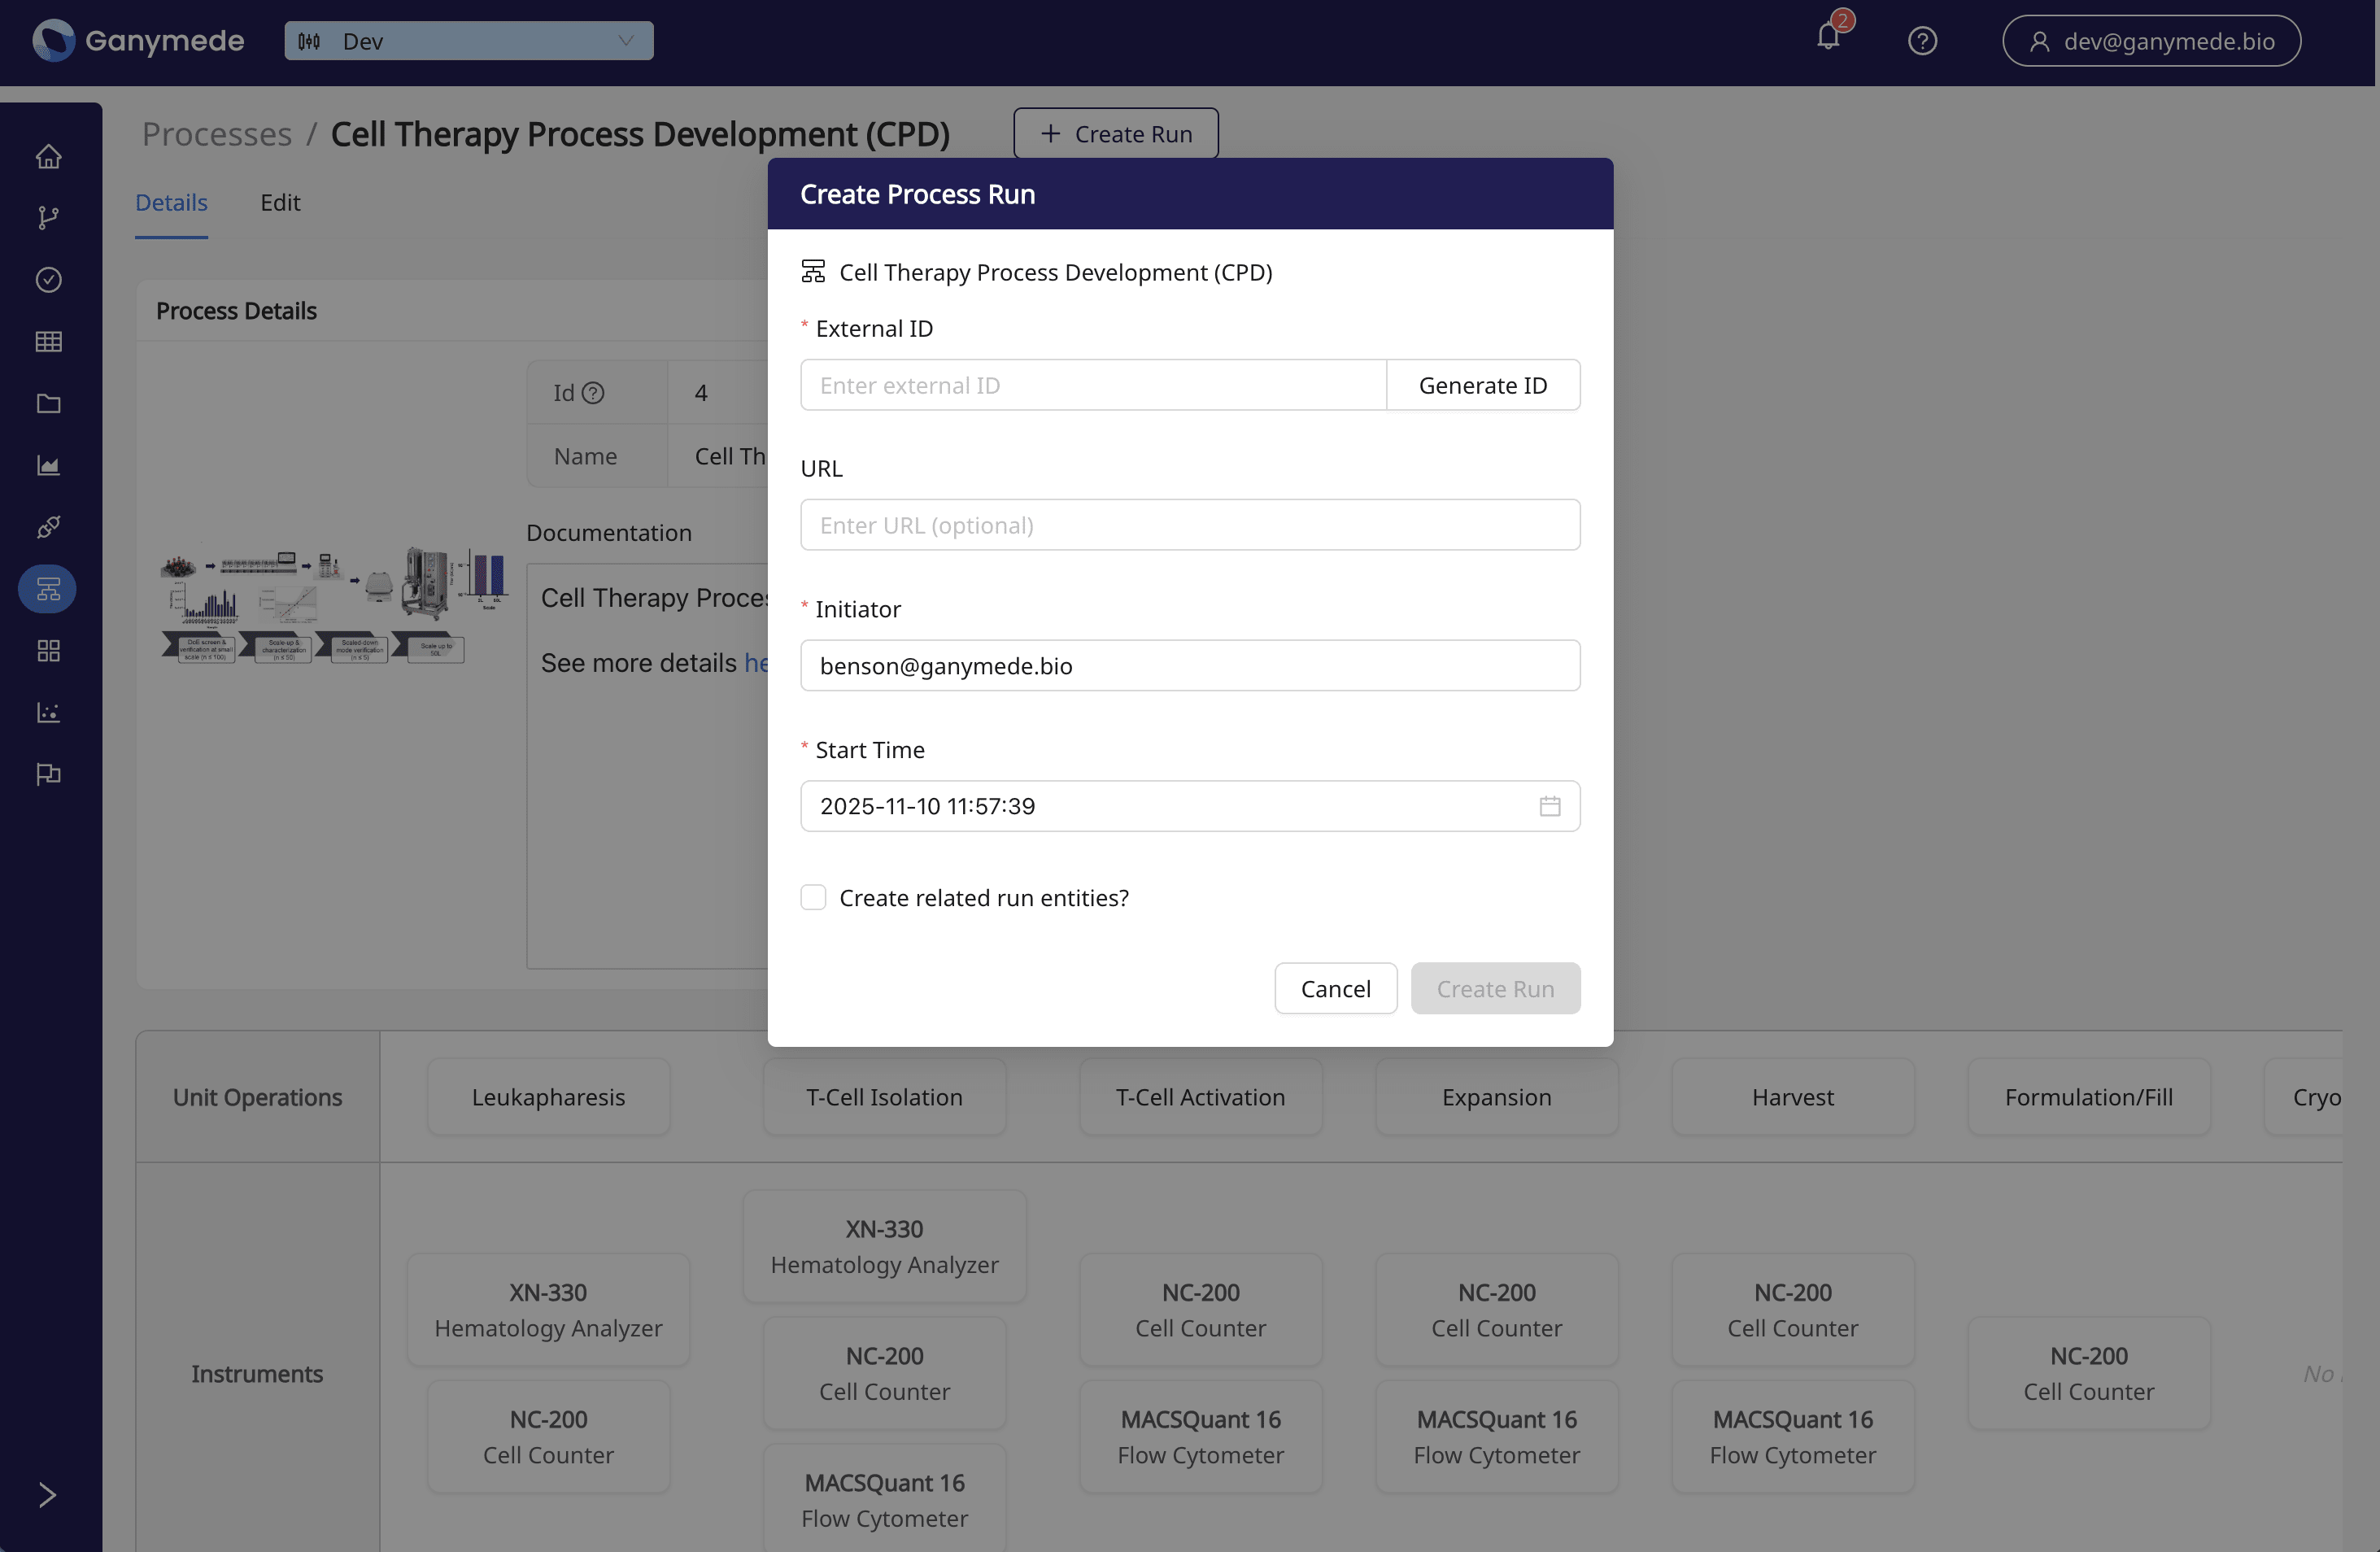Click the flag icon in sidebar
Viewport: 2380px width, 1552px height.
[x=48, y=774]
